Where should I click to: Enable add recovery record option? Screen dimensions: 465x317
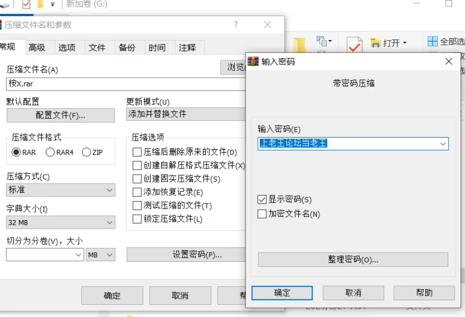(x=137, y=192)
